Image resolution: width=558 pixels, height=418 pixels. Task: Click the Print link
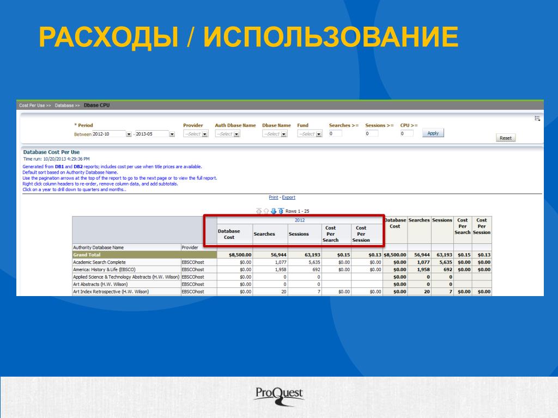[274, 197]
